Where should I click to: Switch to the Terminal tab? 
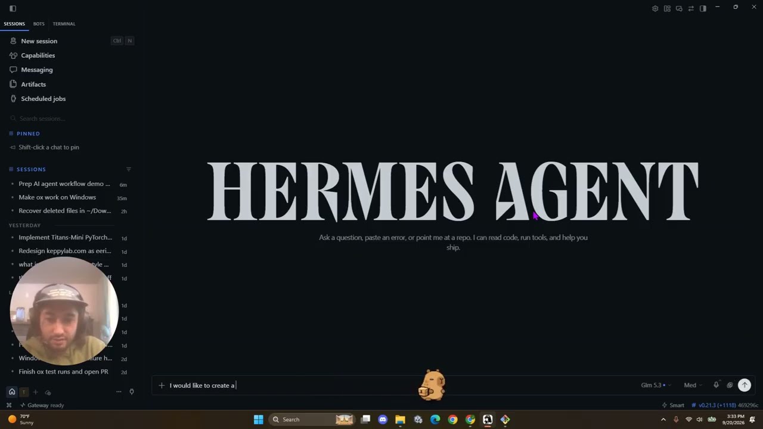64,24
